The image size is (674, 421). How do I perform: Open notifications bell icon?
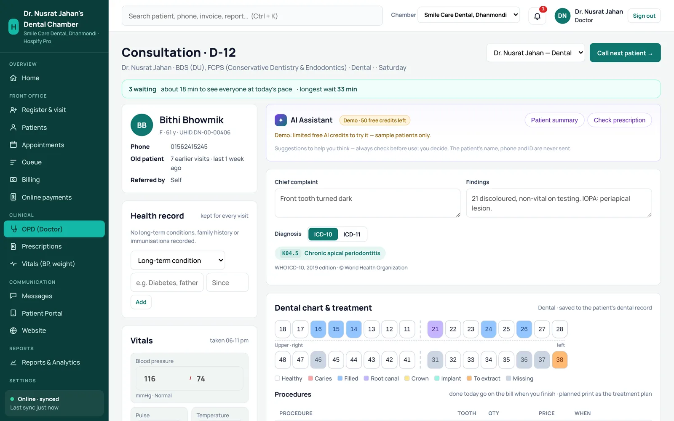click(537, 16)
